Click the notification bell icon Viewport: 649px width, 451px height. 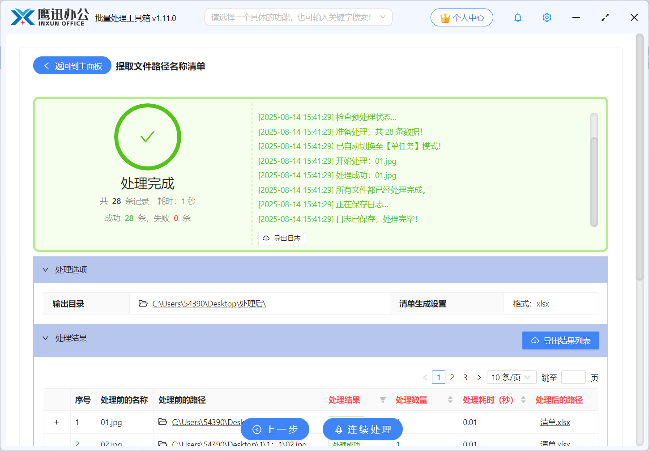coord(518,17)
